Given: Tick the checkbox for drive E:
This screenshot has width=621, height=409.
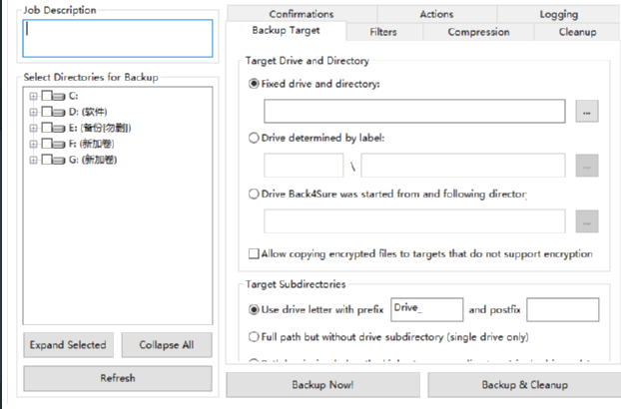Looking at the screenshot, I should coord(46,128).
